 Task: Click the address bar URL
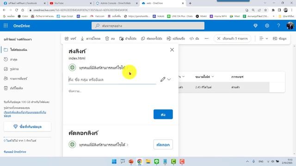[x=80, y=10]
